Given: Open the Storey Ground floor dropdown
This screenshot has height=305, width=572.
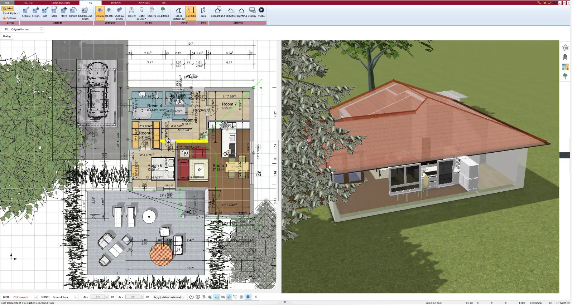Looking at the screenshot, I should coord(75,297).
